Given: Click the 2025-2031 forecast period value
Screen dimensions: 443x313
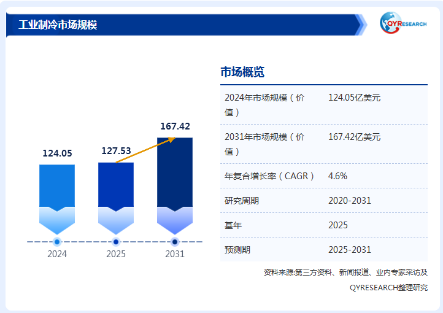Looking at the screenshot, I should point(350,250).
